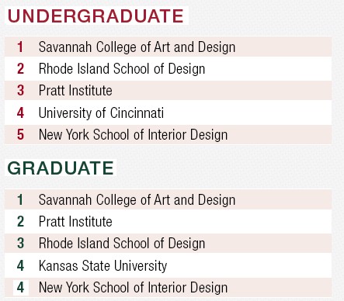Click undergraduate rank number 1

pyautogui.click(x=20, y=47)
